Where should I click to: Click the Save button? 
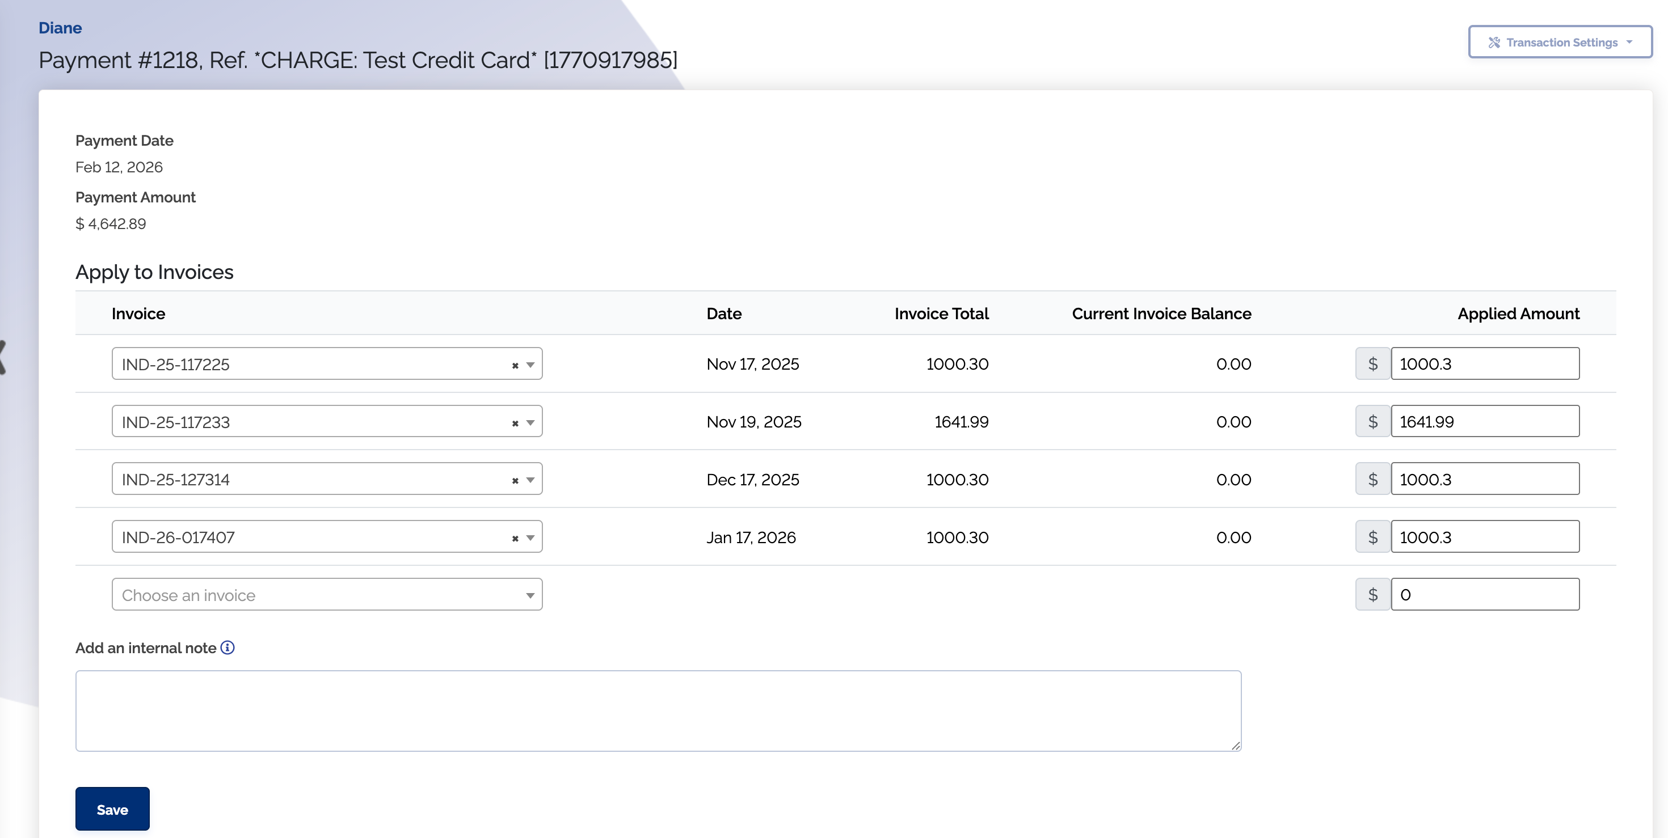(112, 809)
